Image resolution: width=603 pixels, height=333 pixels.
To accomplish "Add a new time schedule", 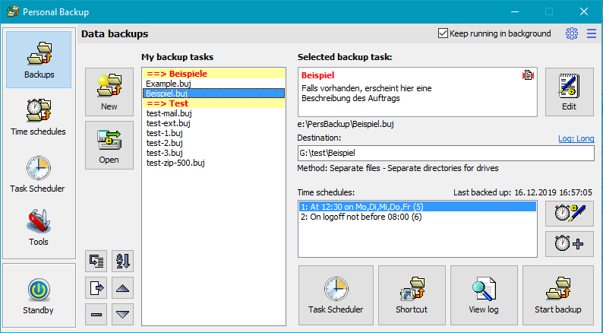I will (569, 244).
